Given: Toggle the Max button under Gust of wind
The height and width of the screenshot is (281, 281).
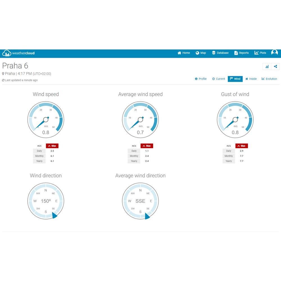Looking at the screenshot, I should click(242, 146).
